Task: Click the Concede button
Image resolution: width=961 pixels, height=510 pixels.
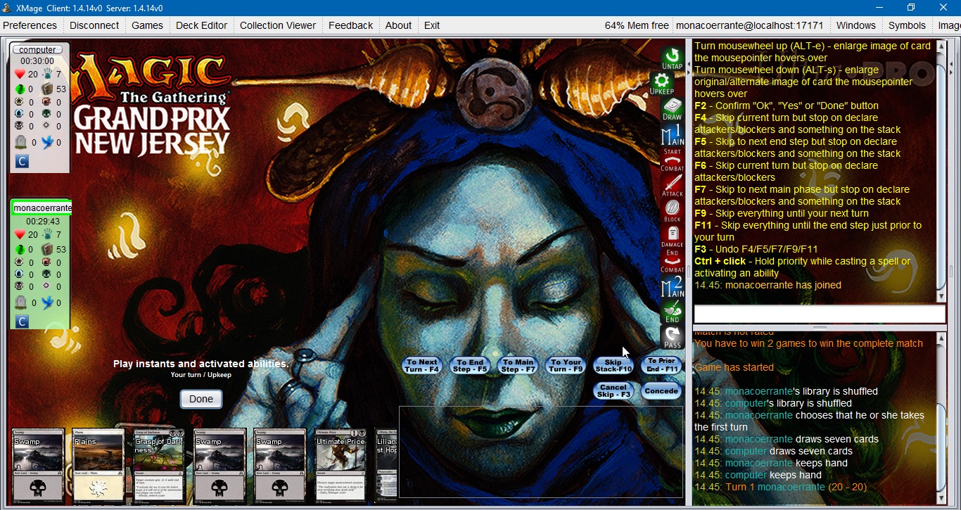Action: [x=661, y=391]
